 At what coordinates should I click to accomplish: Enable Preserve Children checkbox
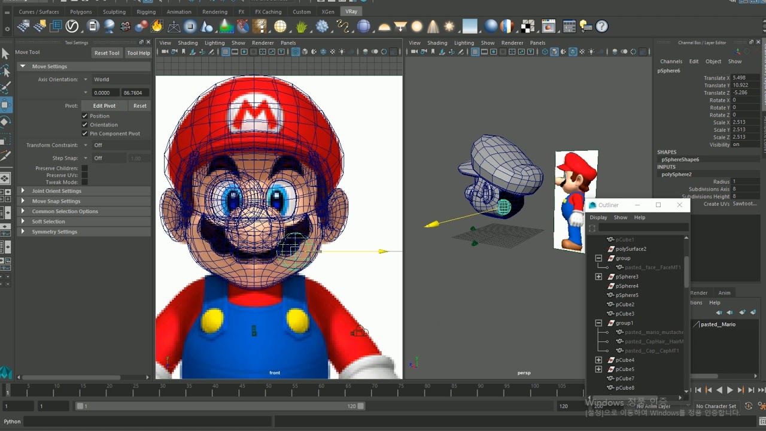(84, 169)
